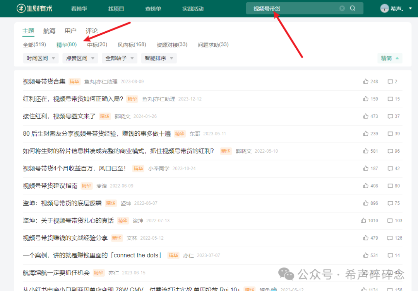The width and height of the screenshot is (418, 291).
Task: Click the 精华 badge beside 视频号带货合集
Action: (x=74, y=82)
